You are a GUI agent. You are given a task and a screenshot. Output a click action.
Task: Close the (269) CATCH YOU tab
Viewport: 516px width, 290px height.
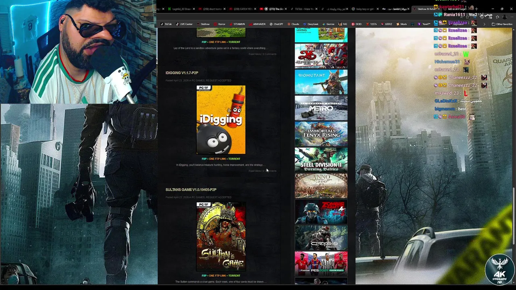(255, 9)
